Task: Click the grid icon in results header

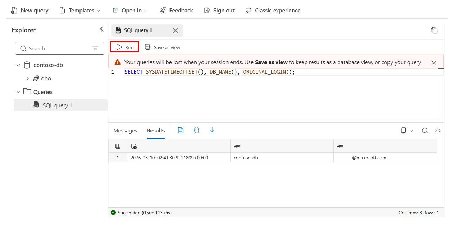Action: 117,146
